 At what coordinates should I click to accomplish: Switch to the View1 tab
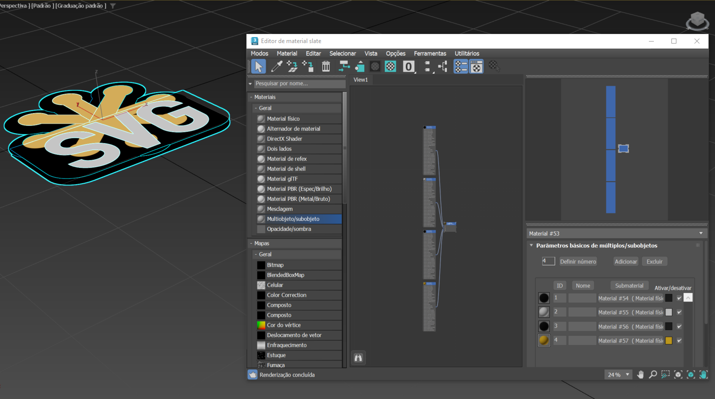tap(361, 80)
